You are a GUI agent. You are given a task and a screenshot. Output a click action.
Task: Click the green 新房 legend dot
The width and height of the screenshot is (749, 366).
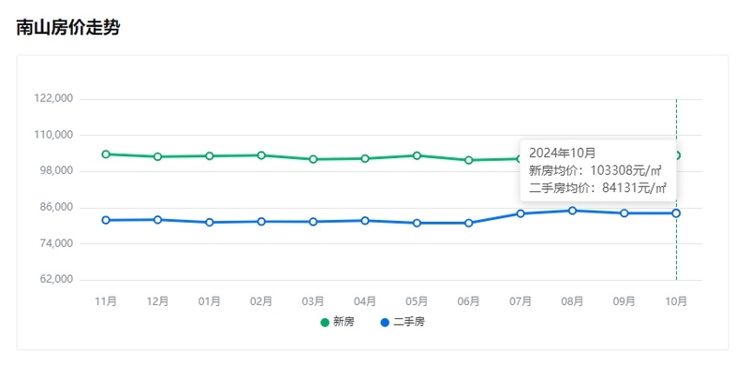pyautogui.click(x=325, y=323)
